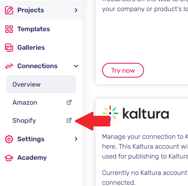The width and height of the screenshot is (188, 186).
Task: Click the Settings gear icon
Action: (x=9, y=139)
